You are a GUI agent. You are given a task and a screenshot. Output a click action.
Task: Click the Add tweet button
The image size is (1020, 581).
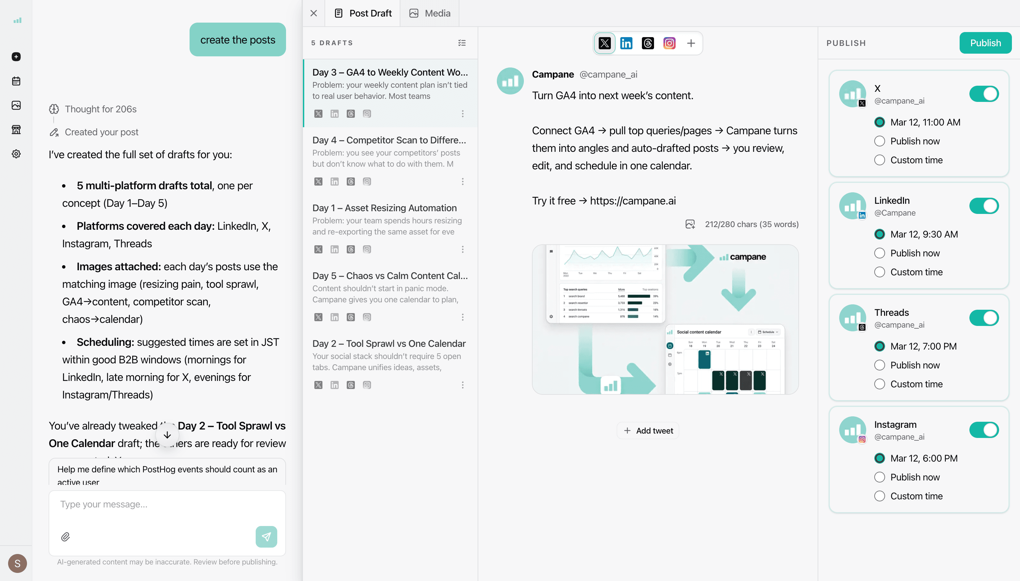(648, 431)
